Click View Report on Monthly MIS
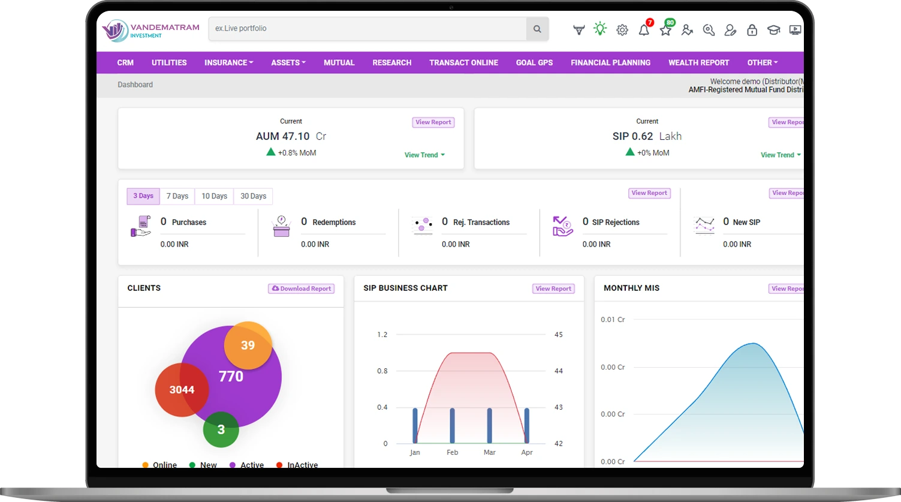The width and height of the screenshot is (901, 502). (x=787, y=288)
